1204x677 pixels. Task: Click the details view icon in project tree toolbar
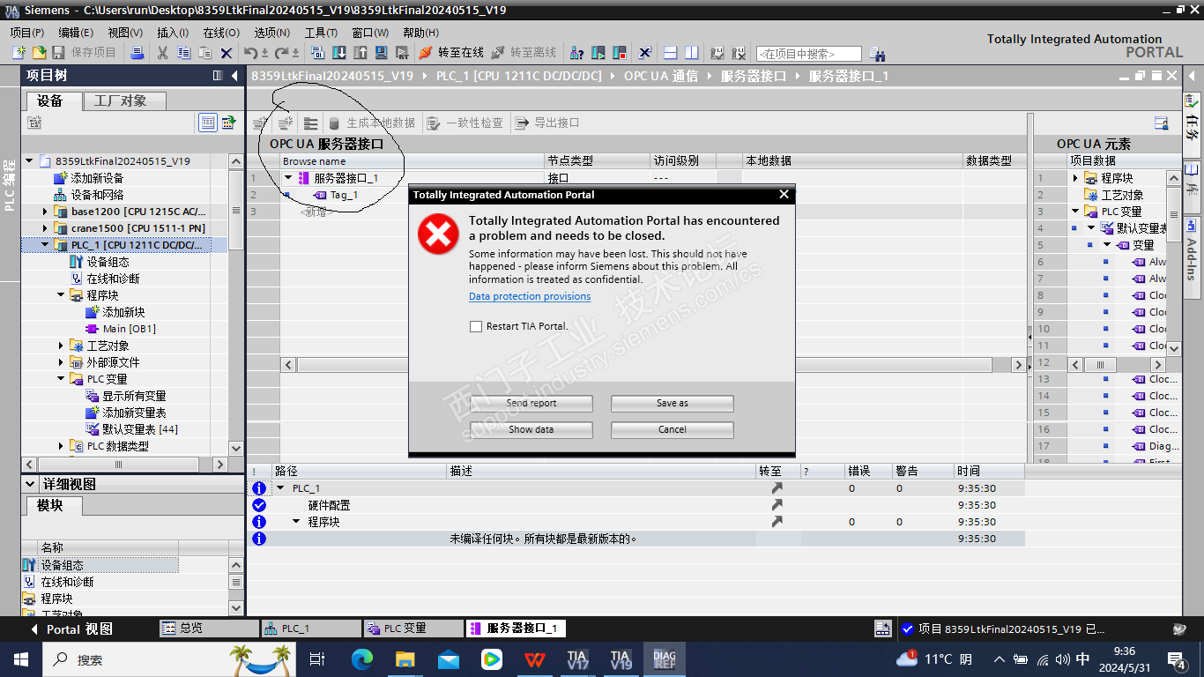point(207,123)
